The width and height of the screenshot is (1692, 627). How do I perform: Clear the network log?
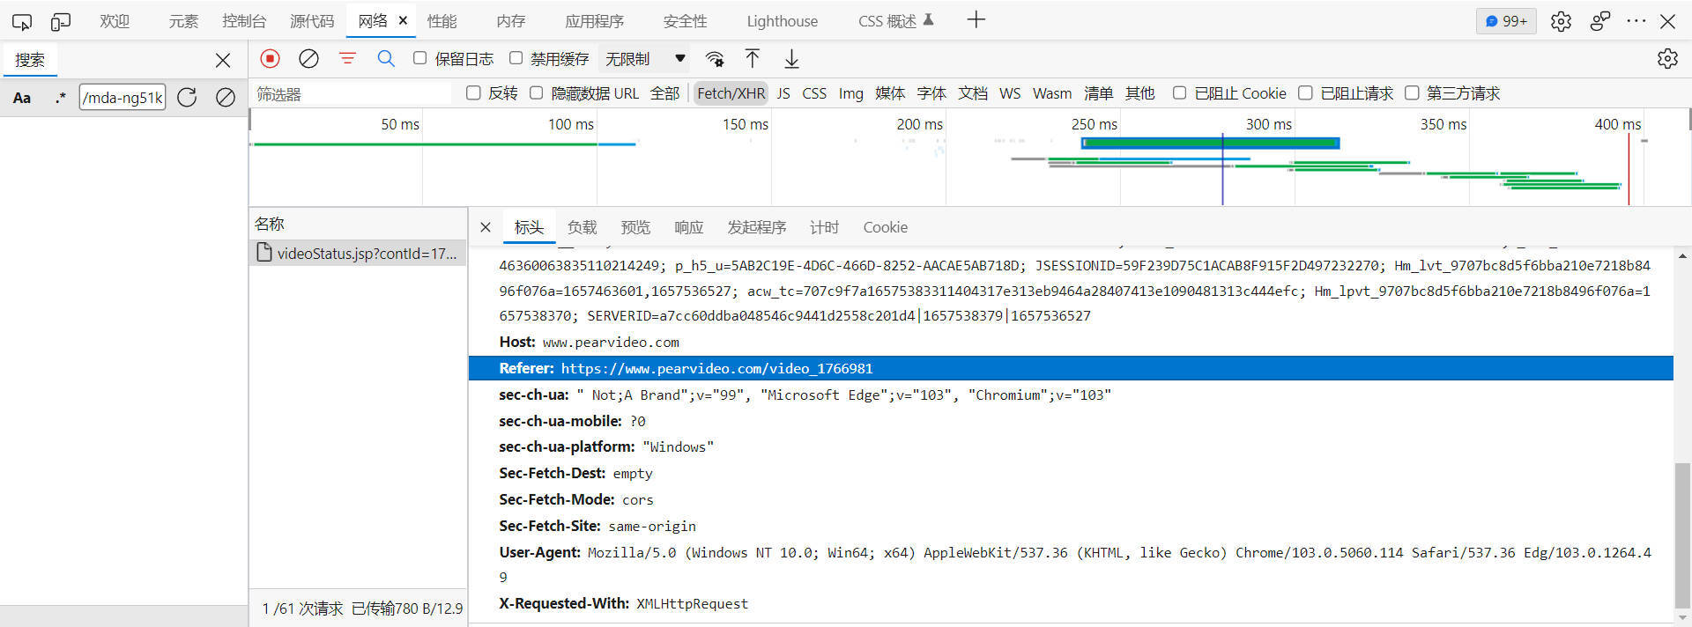coord(308,59)
